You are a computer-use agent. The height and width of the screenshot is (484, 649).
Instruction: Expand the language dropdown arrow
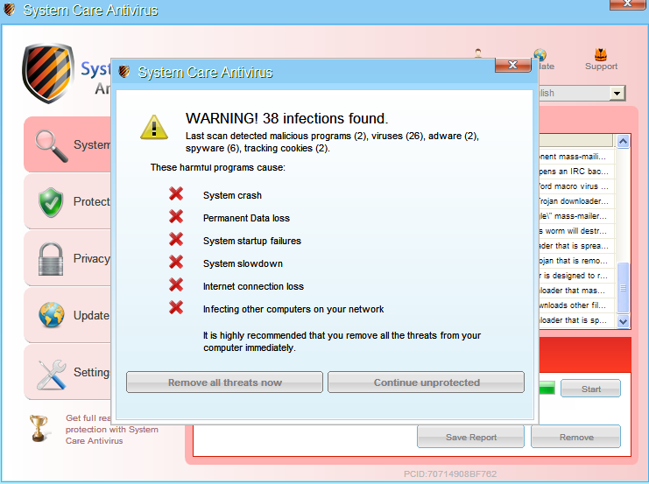coord(617,93)
